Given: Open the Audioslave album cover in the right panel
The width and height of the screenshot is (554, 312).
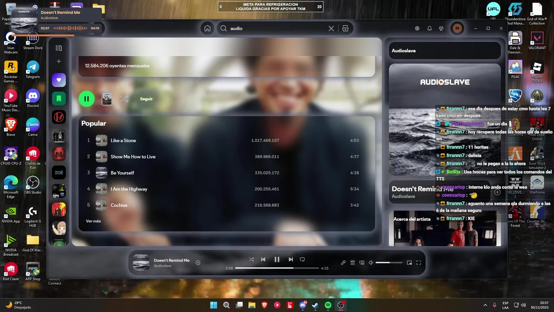Looking at the screenshot, I should coord(444,120).
